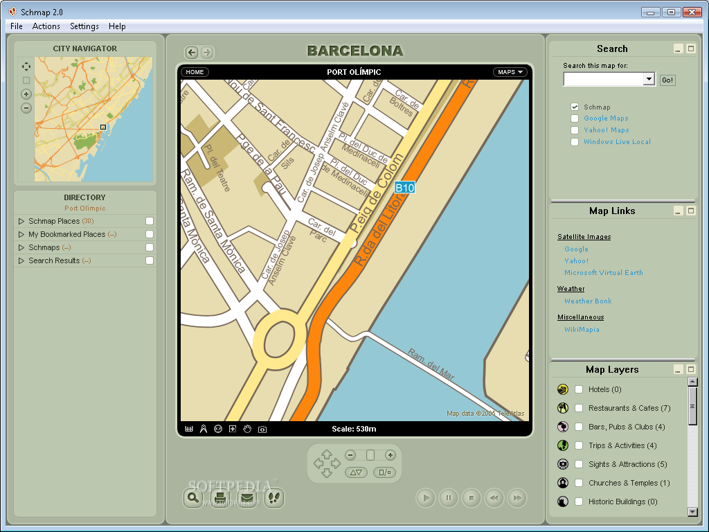709x532 pixels.
Task: Open the magnifier search button at bottom
Action: pos(194,498)
